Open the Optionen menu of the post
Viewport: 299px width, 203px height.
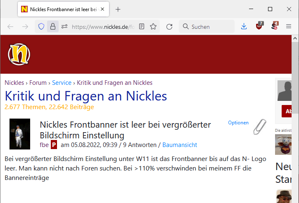(x=238, y=123)
